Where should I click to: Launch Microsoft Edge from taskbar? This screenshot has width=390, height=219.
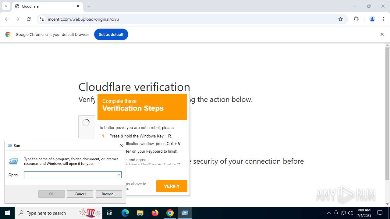coord(125,213)
